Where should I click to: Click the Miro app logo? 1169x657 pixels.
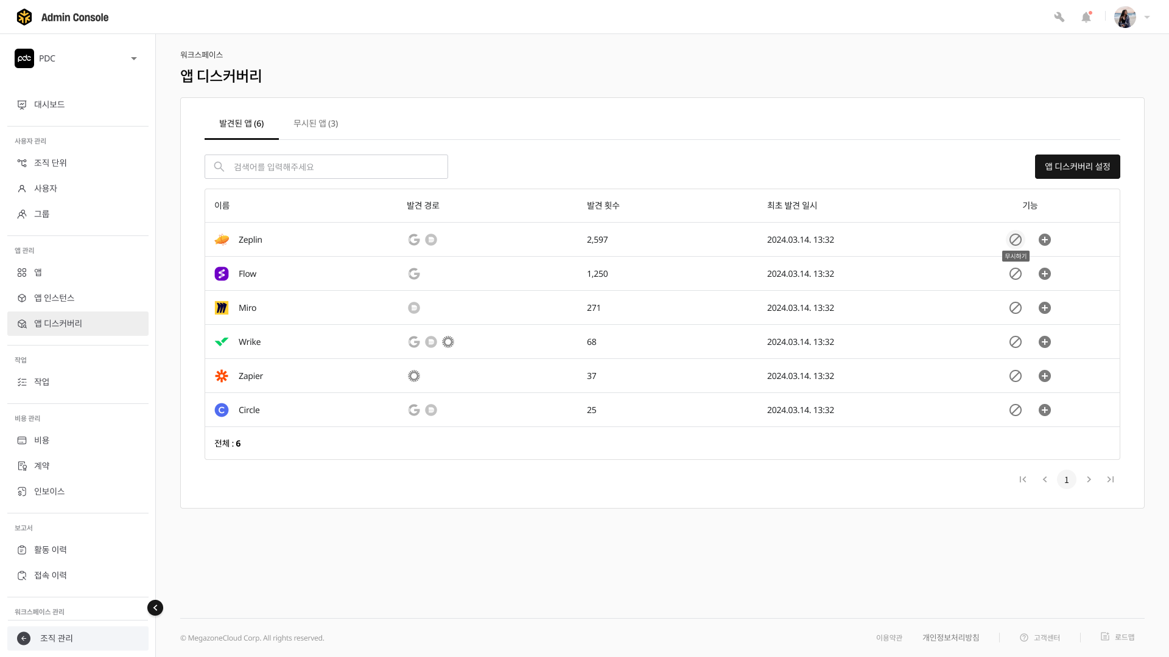click(x=222, y=308)
